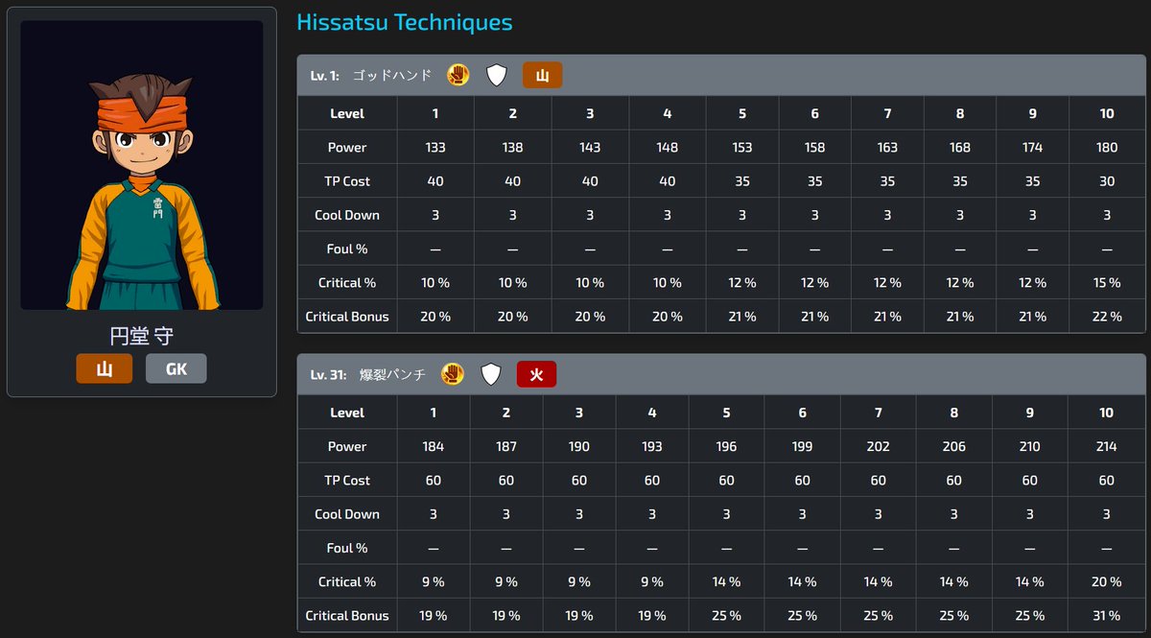Click the 爆裂パンチ technique name

click(x=391, y=374)
